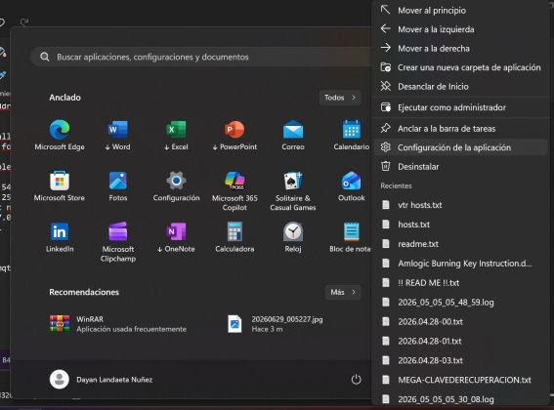Open Microsoft 365 Copilot
554x410 pixels.
click(234, 190)
